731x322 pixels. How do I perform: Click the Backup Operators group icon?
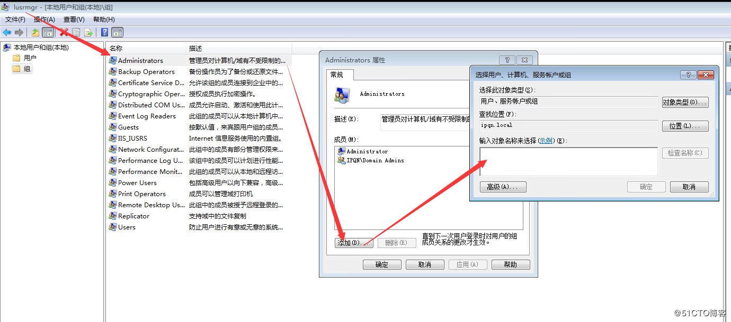click(x=113, y=71)
